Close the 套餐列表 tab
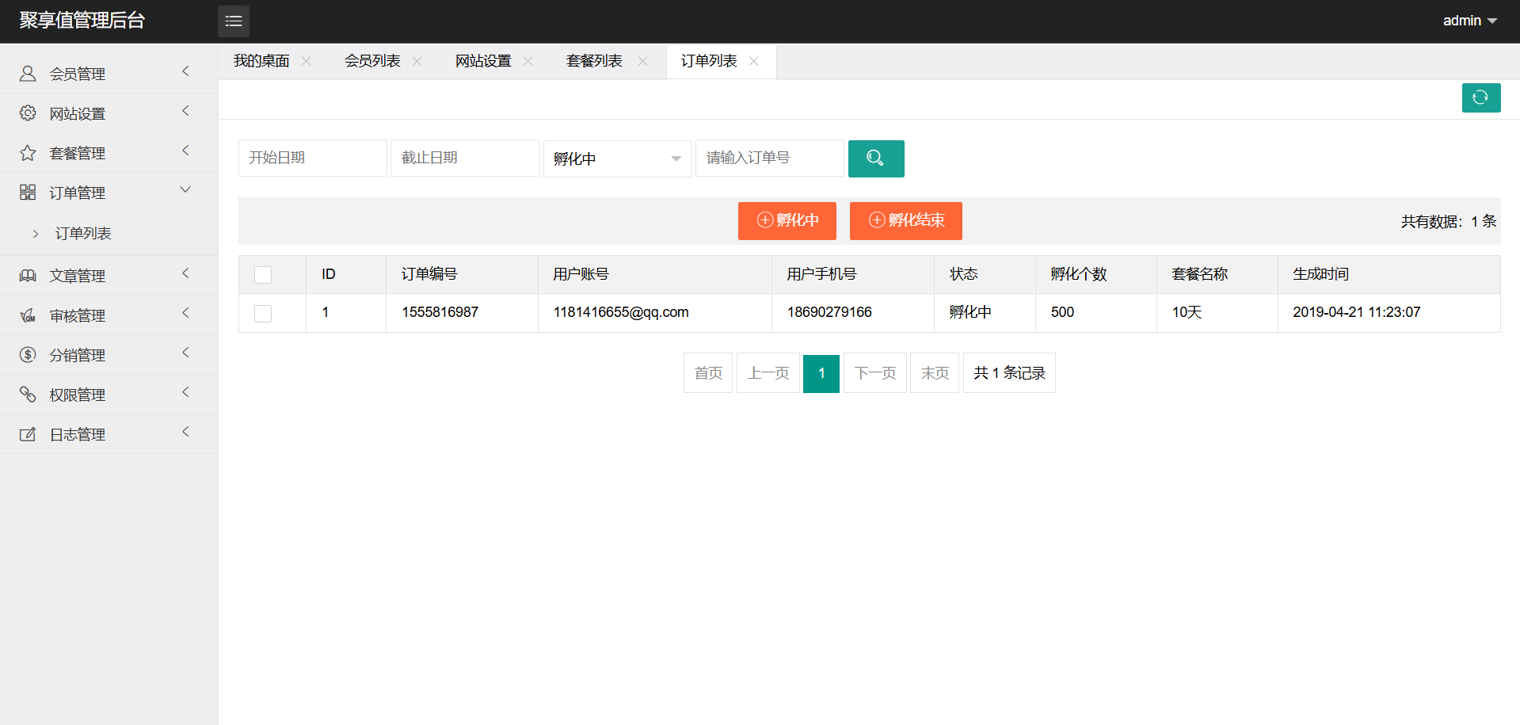The image size is (1520, 725). click(642, 61)
